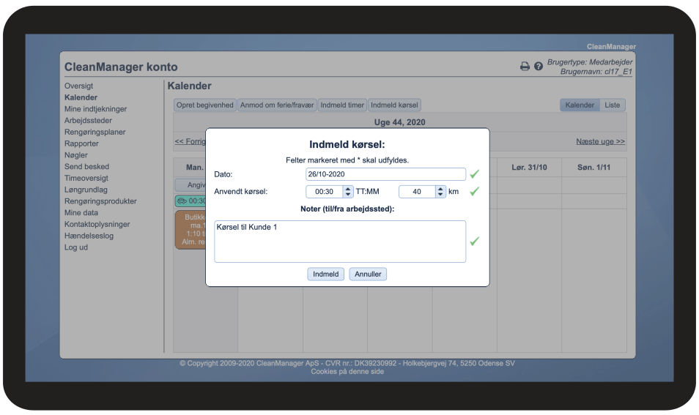Open Rapporter in sidebar

[81, 144]
